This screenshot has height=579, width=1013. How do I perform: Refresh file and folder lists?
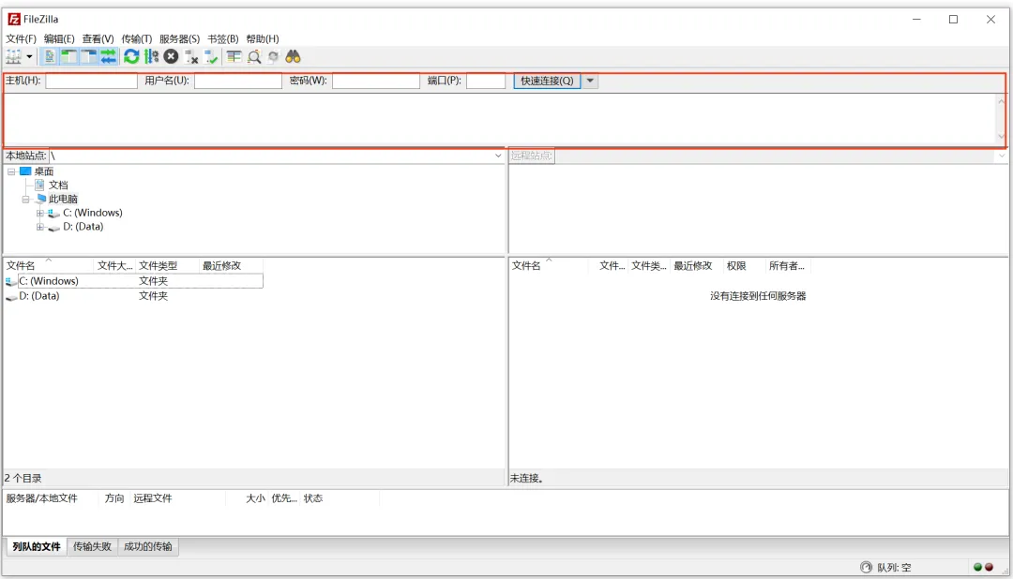tap(132, 57)
